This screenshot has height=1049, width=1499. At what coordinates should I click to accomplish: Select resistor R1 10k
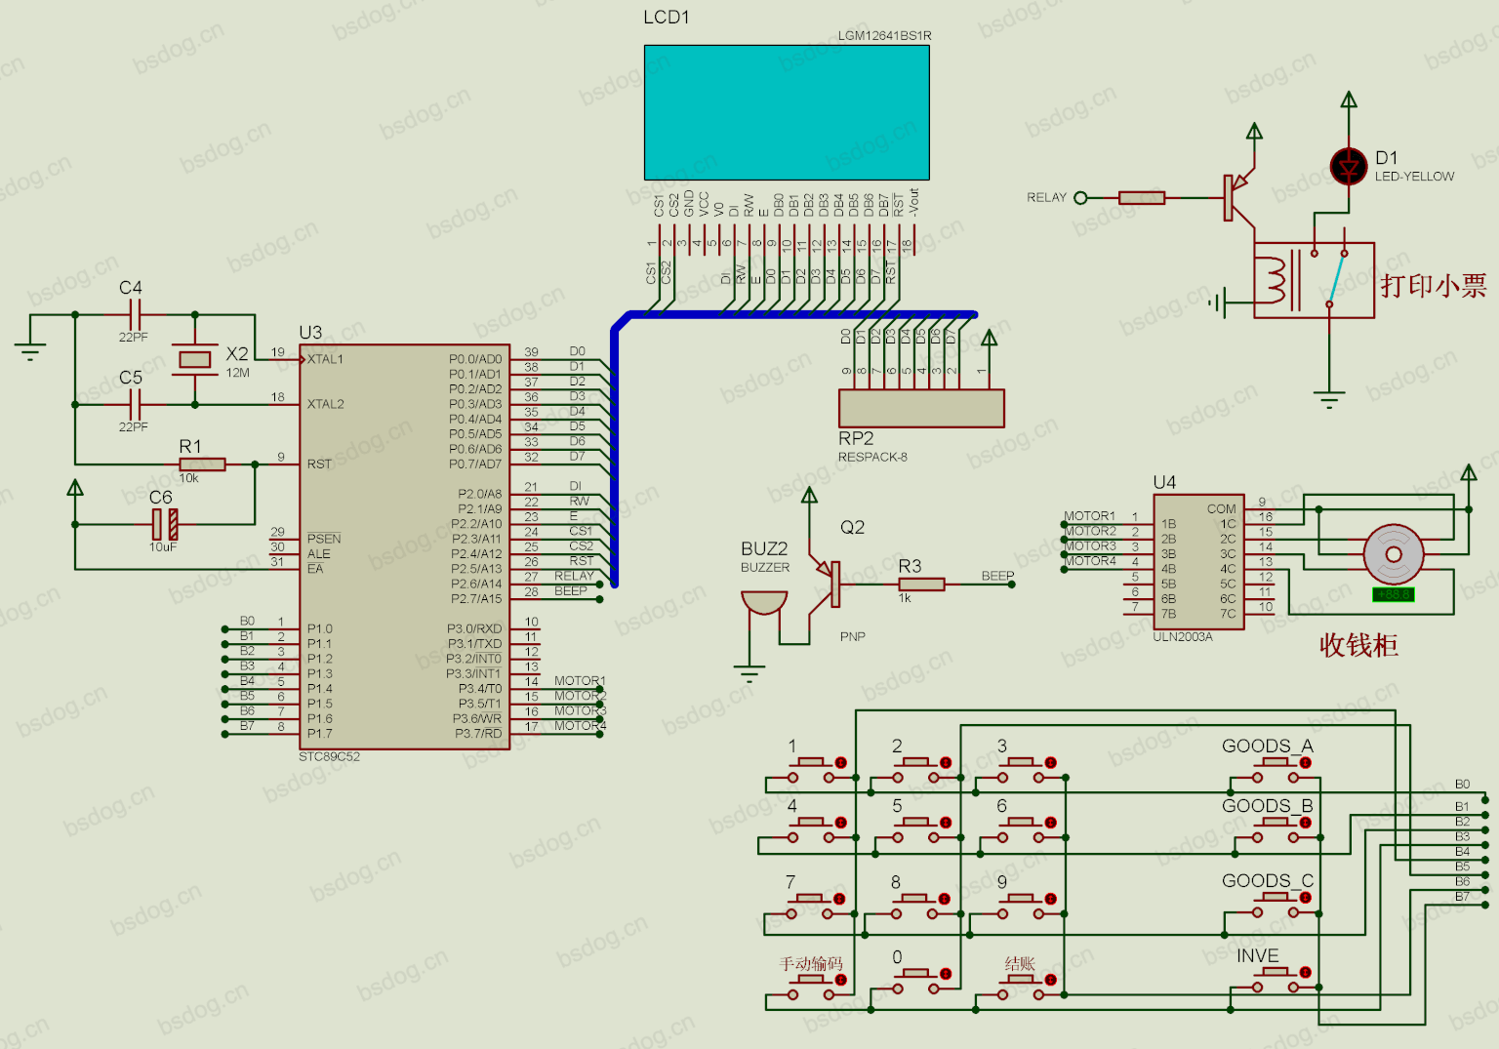[202, 464]
